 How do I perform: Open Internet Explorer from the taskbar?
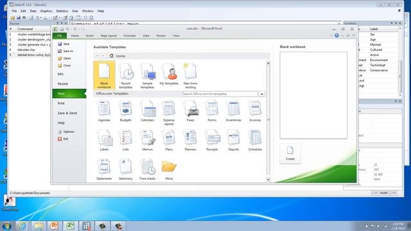pyautogui.click(x=22, y=226)
